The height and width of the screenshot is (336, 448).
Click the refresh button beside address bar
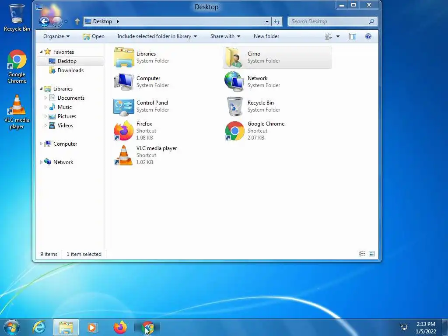(277, 21)
